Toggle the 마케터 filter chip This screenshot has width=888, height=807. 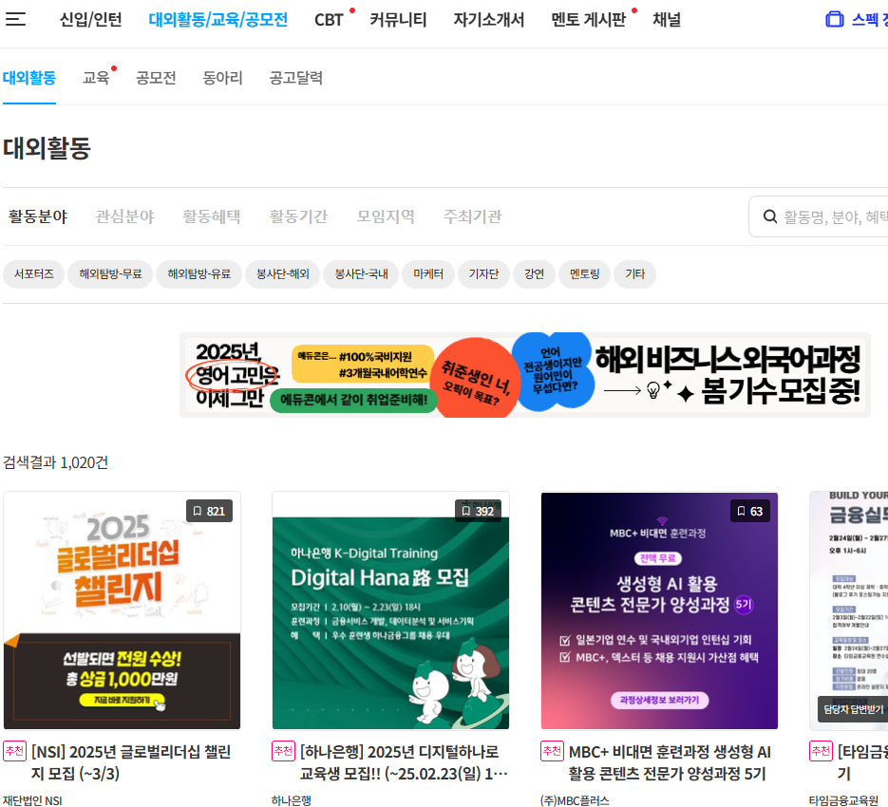coord(428,274)
